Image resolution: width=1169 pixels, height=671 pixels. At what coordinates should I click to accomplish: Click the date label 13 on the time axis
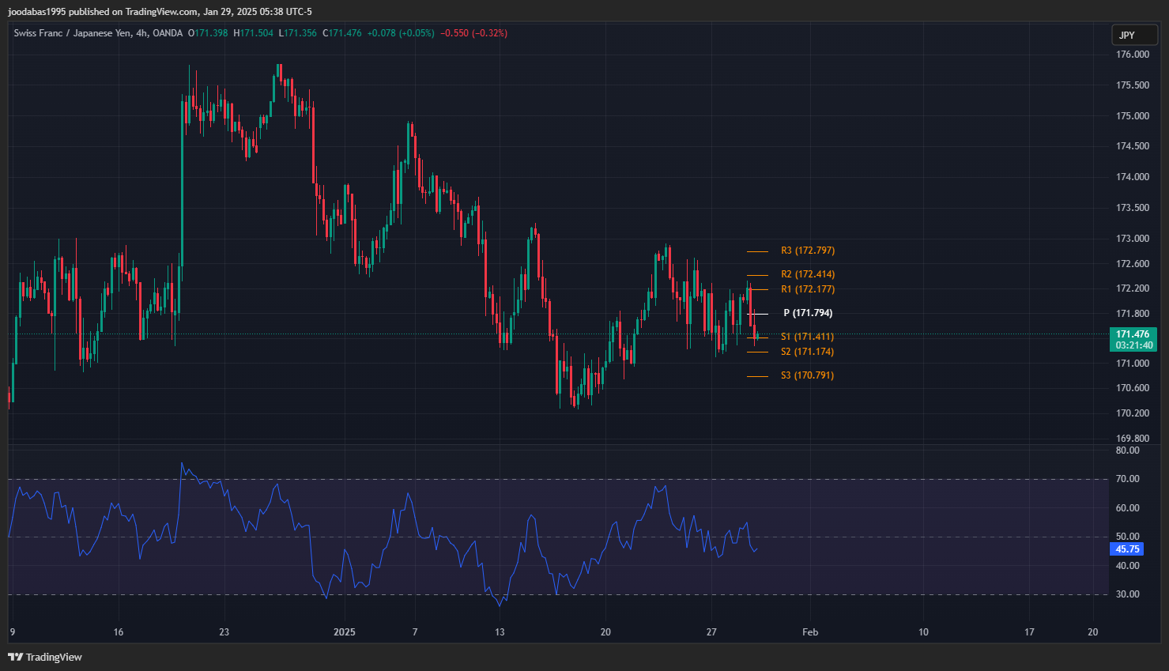(500, 632)
